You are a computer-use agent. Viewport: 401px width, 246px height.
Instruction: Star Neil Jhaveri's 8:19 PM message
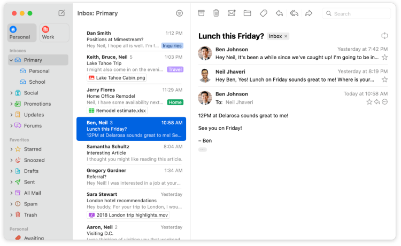coord(384,80)
